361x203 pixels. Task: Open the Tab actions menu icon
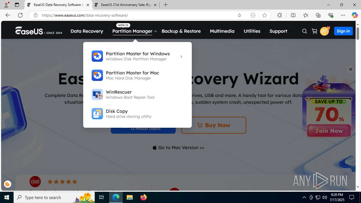pos(17,5)
